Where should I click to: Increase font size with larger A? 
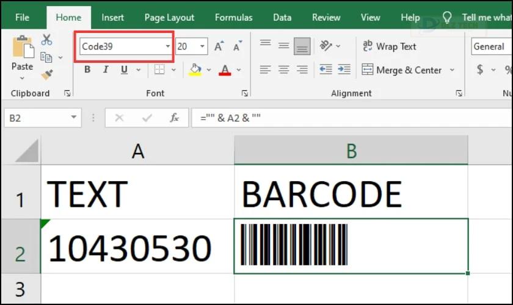pos(219,46)
